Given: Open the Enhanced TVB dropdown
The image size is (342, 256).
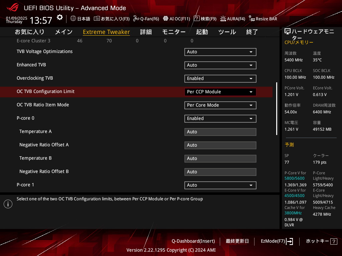Looking at the screenshot, I should tap(220, 65).
